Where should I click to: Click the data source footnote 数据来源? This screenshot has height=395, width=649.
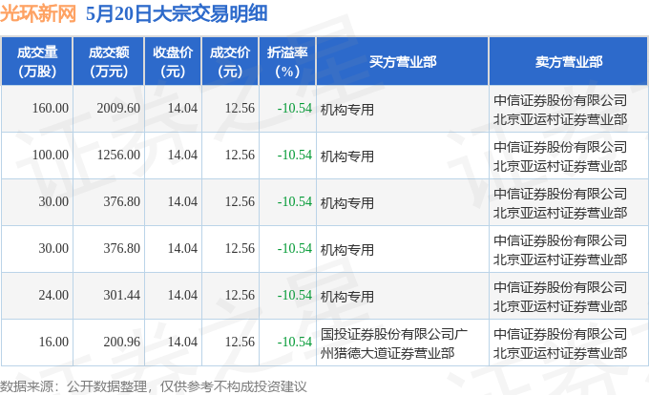(x=154, y=386)
